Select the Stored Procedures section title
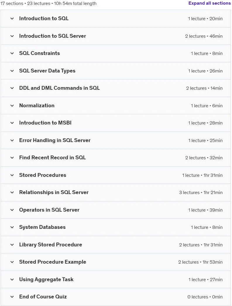Screen dimensions: 232x306 (43, 175)
